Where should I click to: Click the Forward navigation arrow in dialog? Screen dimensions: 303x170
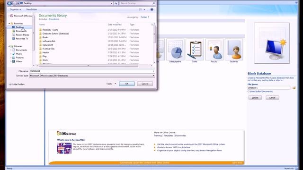(15, 3)
